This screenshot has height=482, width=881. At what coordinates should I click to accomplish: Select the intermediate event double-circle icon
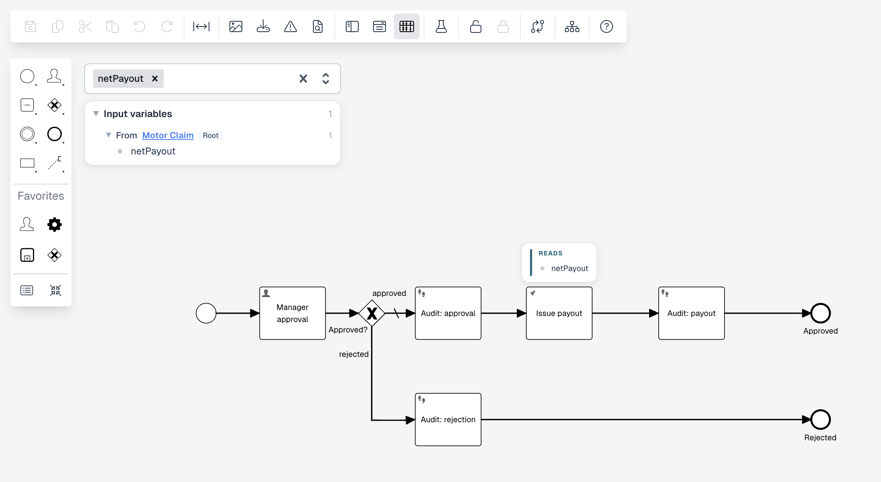pyautogui.click(x=27, y=134)
